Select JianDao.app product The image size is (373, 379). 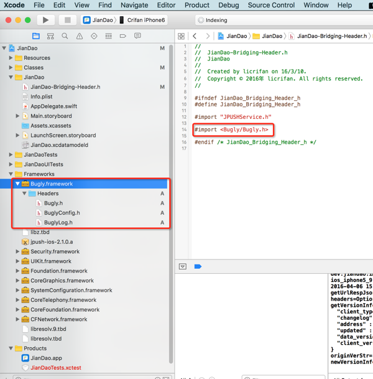click(46, 358)
